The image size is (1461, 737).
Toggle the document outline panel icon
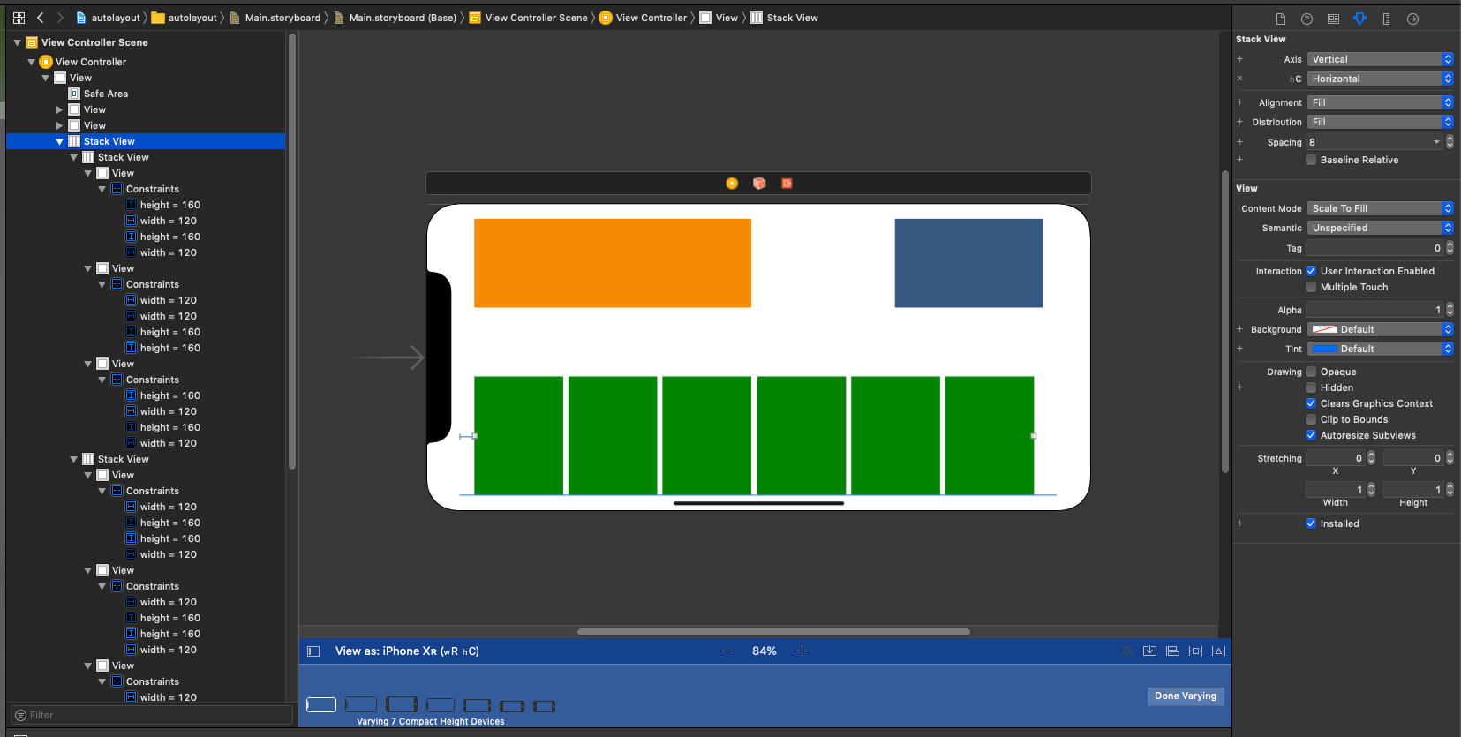pyautogui.click(x=313, y=651)
